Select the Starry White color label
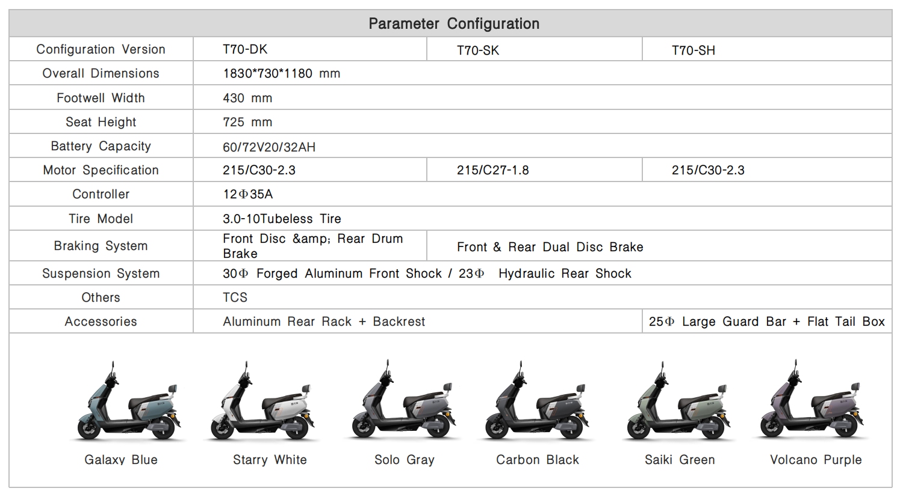The height and width of the screenshot is (500, 903). pyautogui.click(x=270, y=460)
